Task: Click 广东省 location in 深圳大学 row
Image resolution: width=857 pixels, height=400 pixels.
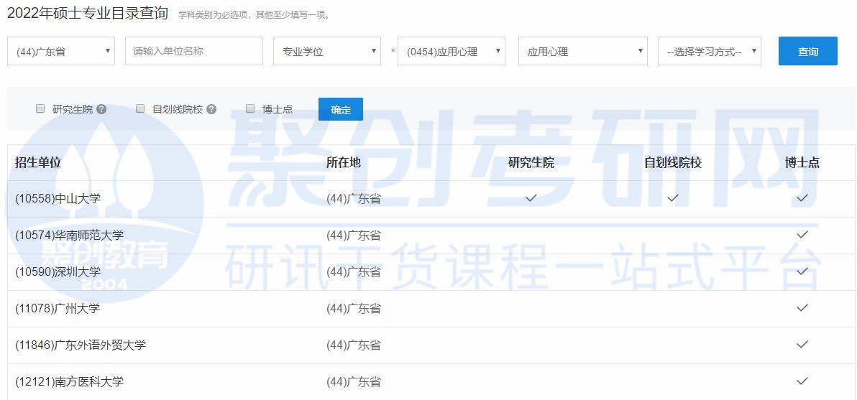Action: [x=354, y=271]
